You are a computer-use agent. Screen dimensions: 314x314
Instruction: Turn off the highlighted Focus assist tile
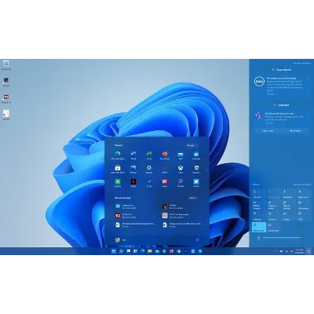pos(259,228)
